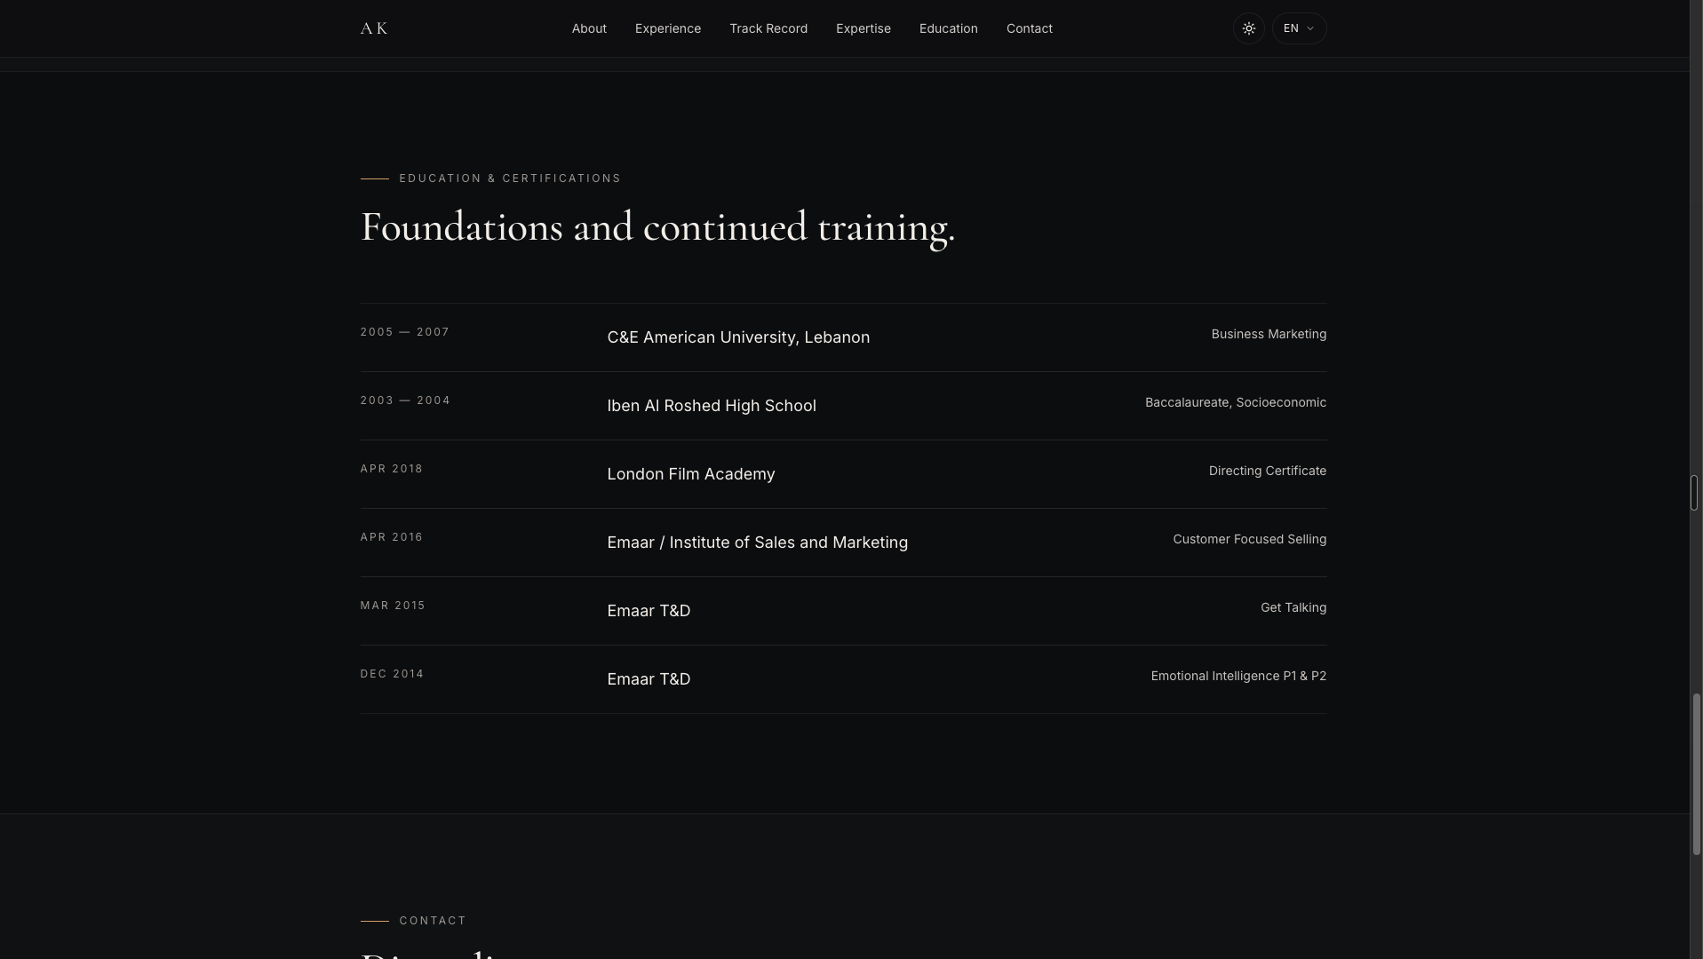
Task: Click the Customer Focused Selling label
Action: tap(1249, 539)
